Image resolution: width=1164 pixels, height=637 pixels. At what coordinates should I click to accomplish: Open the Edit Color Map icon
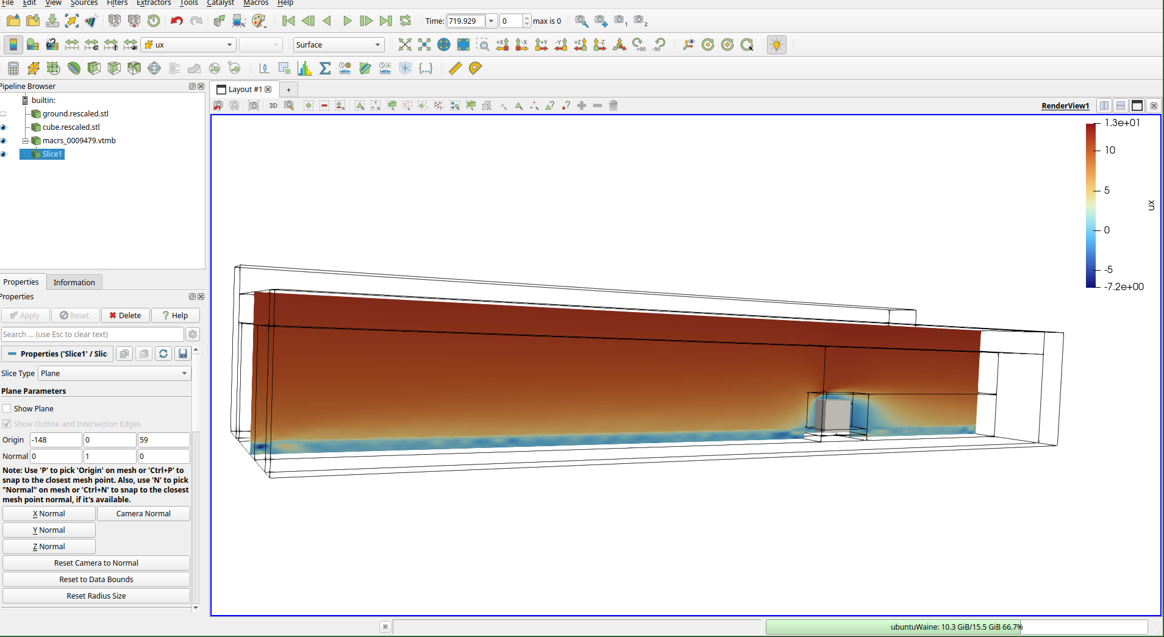32,44
